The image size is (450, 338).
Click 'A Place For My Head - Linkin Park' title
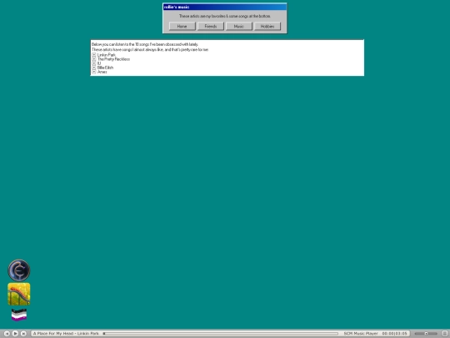tap(66, 333)
